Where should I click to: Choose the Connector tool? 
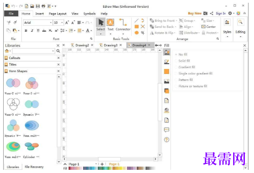(x=123, y=26)
